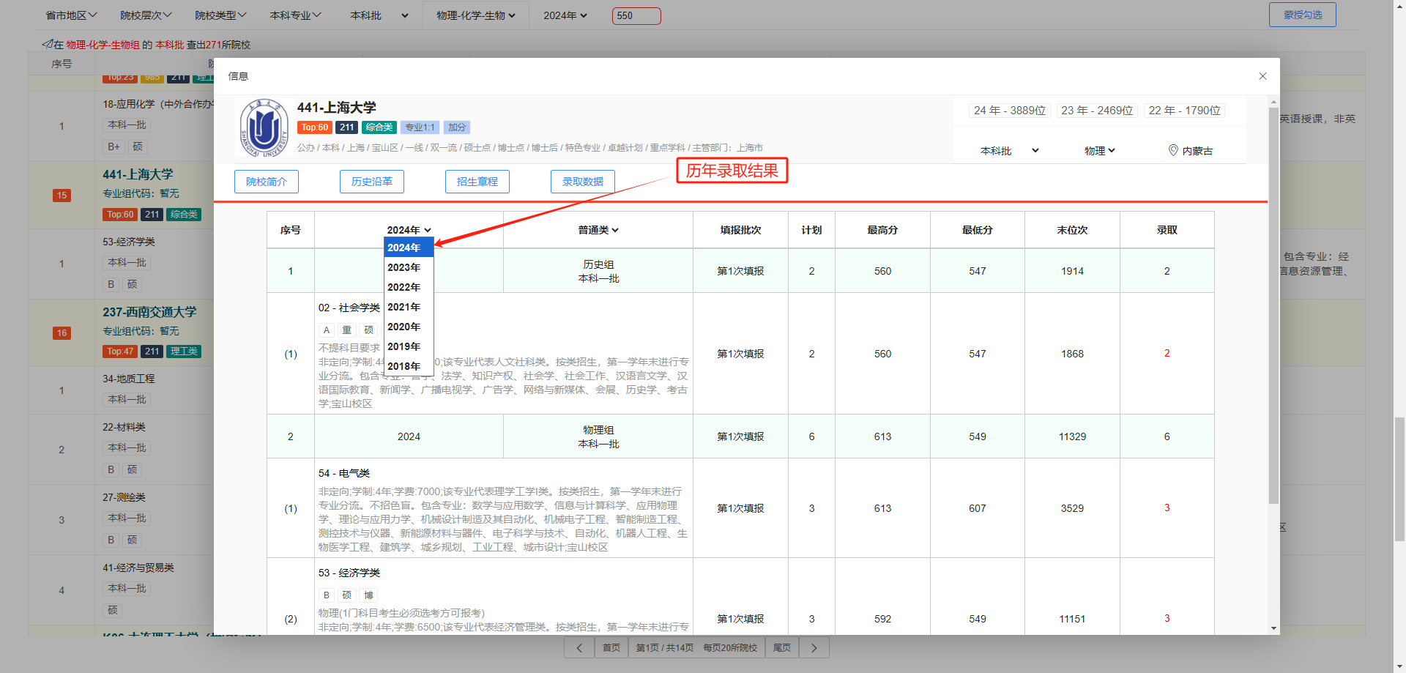The image size is (1406, 673).
Task: Pick 2019年 from the year options
Action: click(x=404, y=346)
